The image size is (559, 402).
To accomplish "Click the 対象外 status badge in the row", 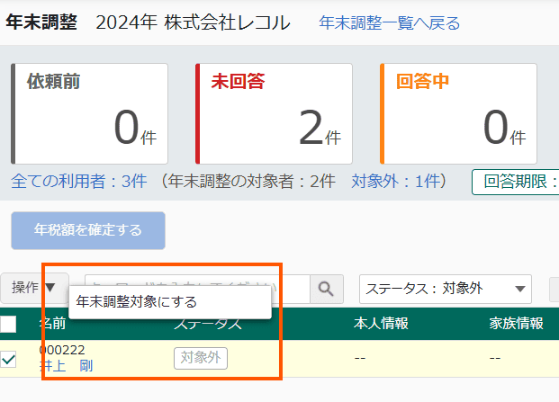I will tap(201, 358).
